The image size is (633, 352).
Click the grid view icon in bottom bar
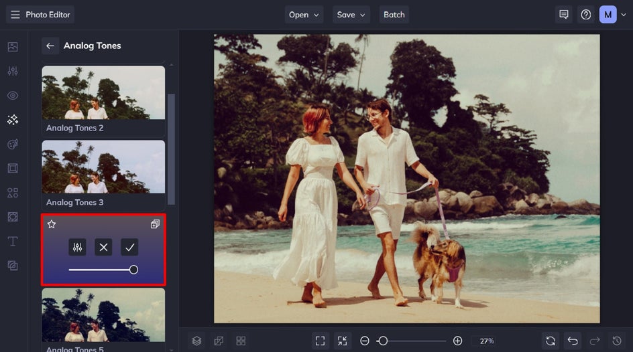(x=241, y=341)
